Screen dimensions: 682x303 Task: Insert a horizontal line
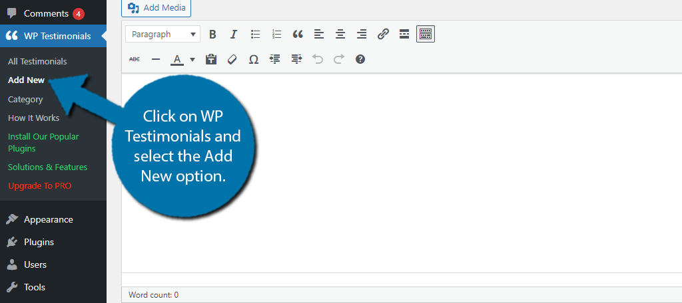156,60
